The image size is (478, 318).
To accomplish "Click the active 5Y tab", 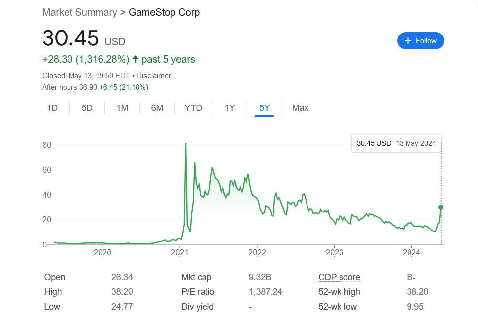I will click(265, 108).
